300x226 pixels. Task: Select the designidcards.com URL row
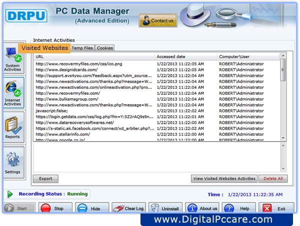[156, 70]
